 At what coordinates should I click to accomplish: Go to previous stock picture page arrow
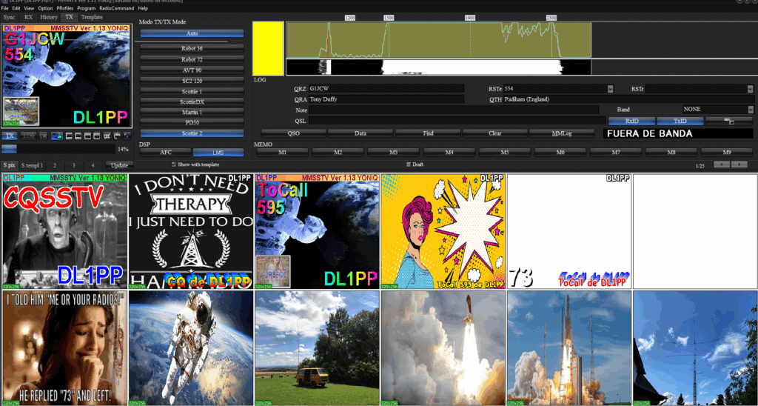click(722, 164)
